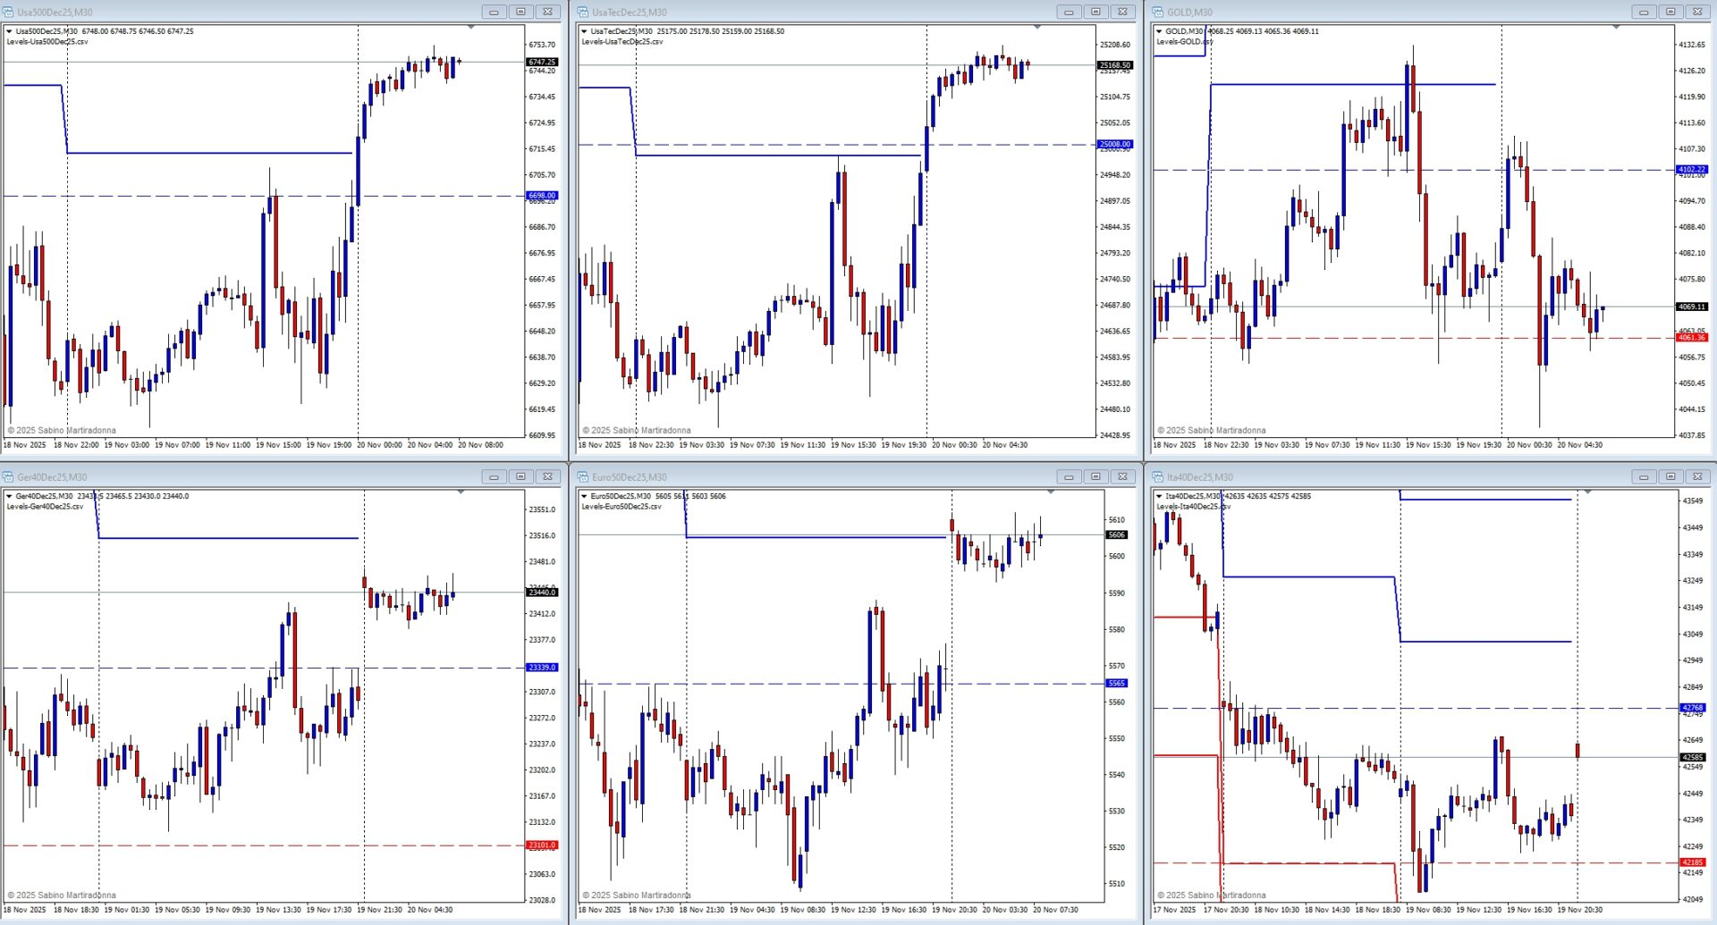This screenshot has width=1717, height=925.
Task: Click the Ita40Dec25 chart window icon
Action: coord(1157,476)
